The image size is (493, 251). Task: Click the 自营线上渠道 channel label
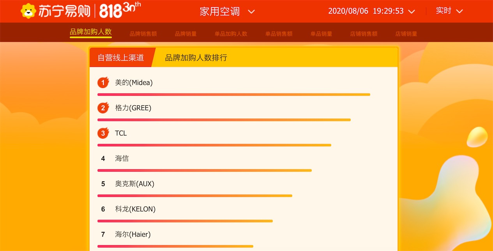click(x=121, y=58)
